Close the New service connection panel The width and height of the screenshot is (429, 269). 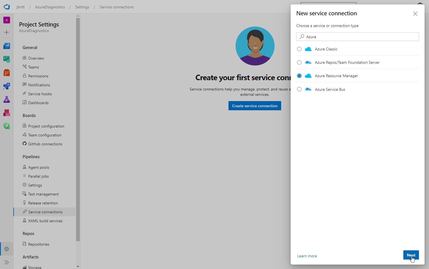click(x=415, y=14)
